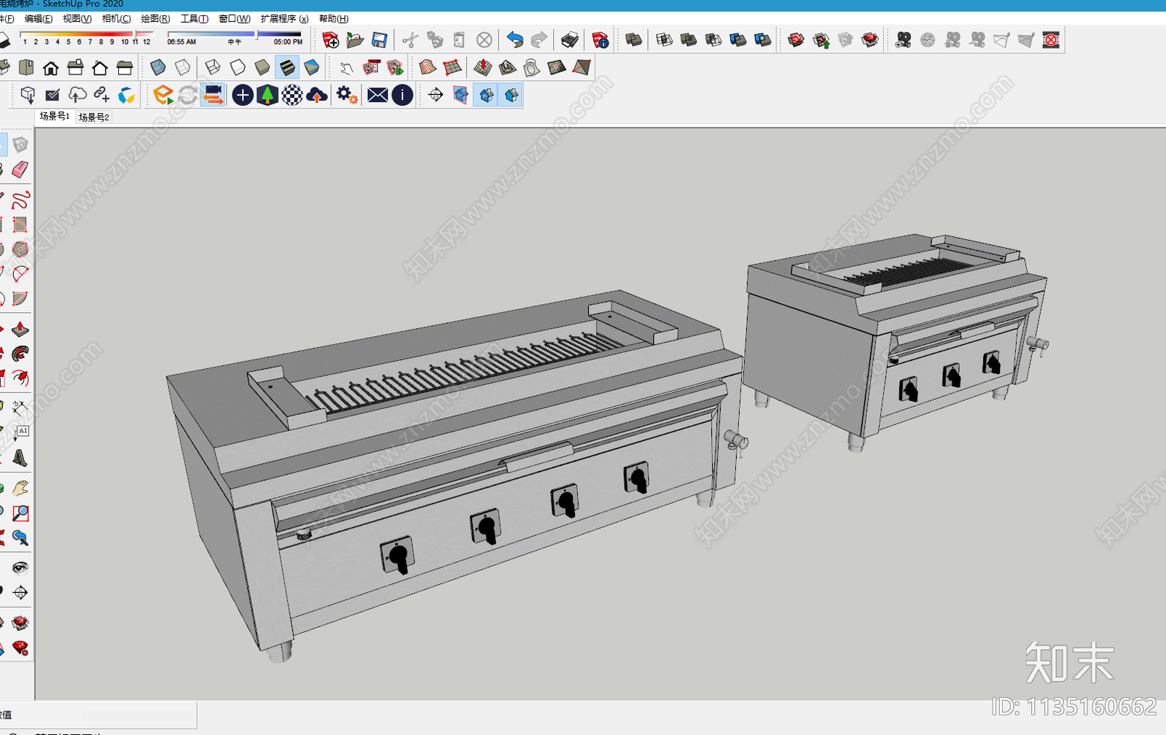Image resolution: width=1166 pixels, height=735 pixels.
Task: Select the Follow Me tool
Action: tap(20, 354)
